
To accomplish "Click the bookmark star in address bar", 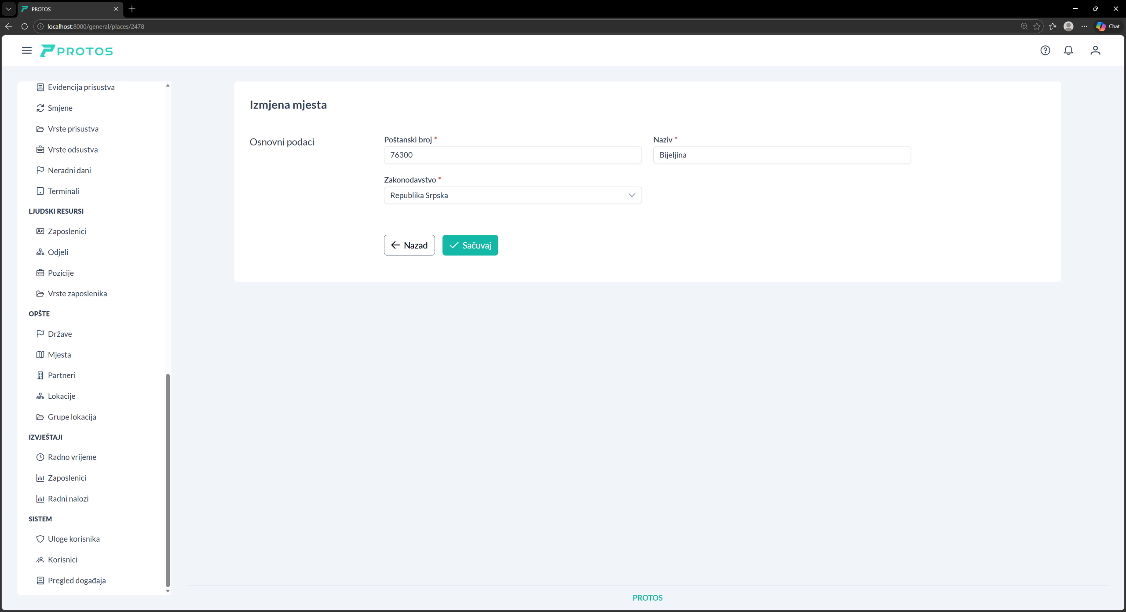I will [x=1037, y=26].
